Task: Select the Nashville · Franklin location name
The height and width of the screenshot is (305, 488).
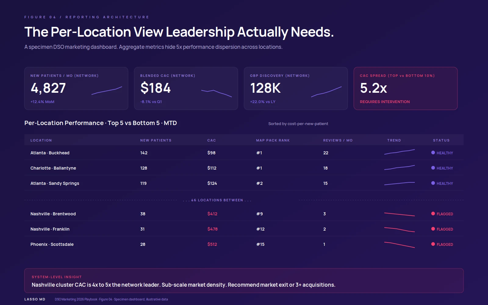Action: (50, 229)
